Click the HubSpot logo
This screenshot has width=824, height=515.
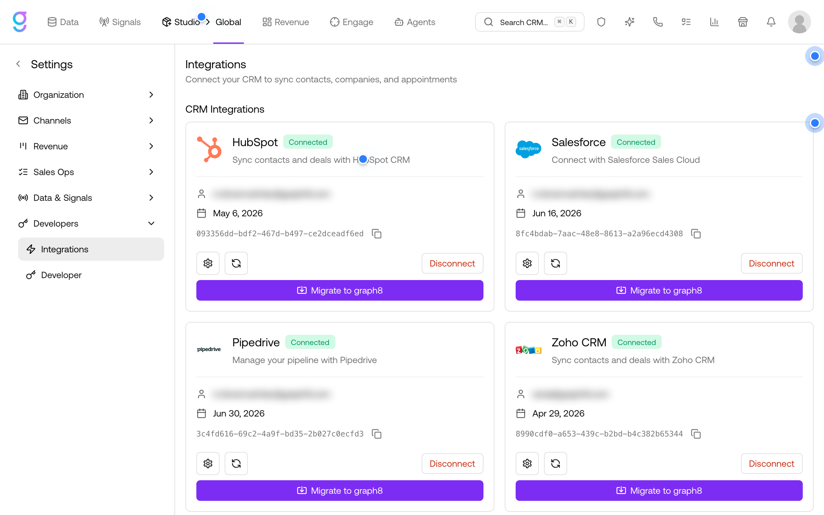click(209, 149)
